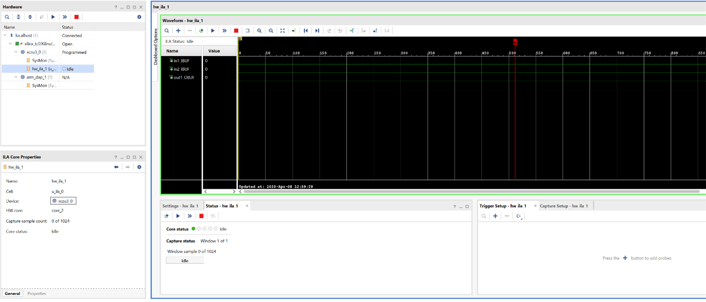706x302 pixels.
Task: Switch to Settings - hw_ila_1 tab
Action: click(180, 206)
